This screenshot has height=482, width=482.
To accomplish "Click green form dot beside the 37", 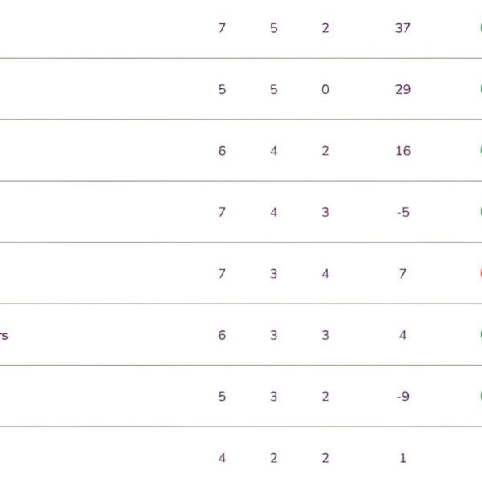I will [480, 28].
